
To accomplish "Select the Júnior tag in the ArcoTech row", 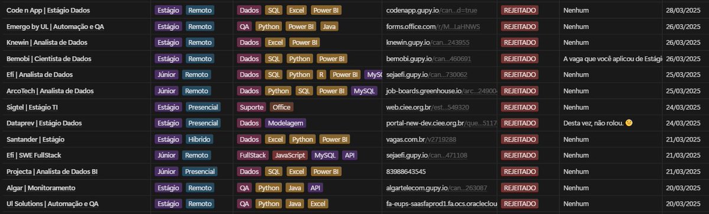I will point(166,91).
